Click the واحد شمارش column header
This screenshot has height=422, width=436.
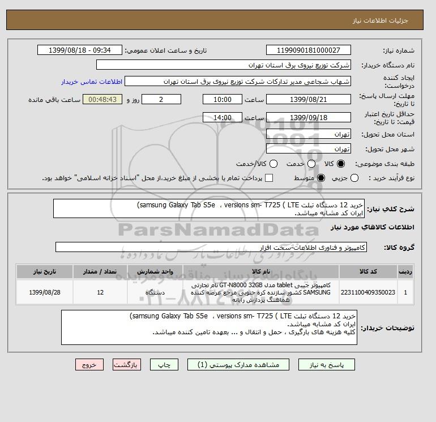(x=155, y=271)
